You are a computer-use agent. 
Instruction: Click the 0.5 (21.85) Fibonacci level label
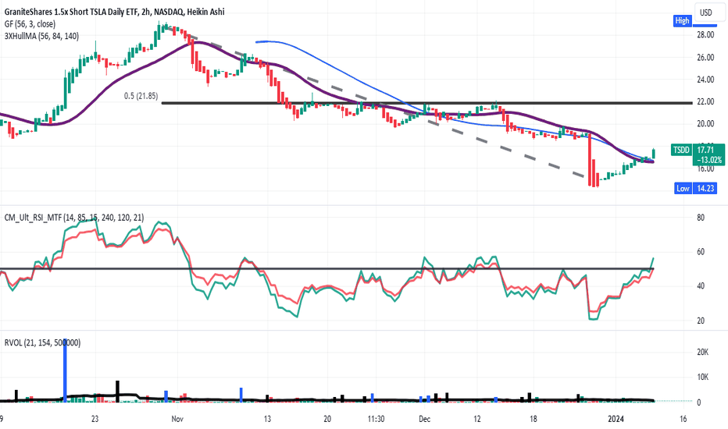click(x=141, y=96)
